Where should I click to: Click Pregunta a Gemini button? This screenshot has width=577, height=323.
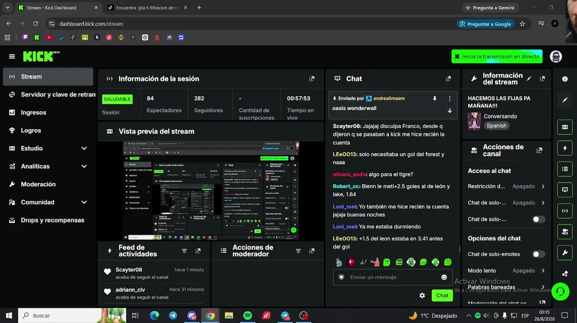click(490, 8)
